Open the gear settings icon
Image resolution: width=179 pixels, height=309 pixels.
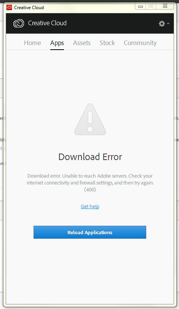coord(162,24)
